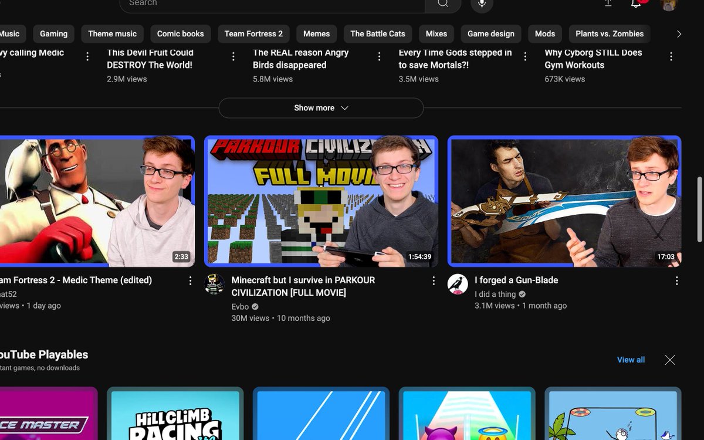Open Why Cyborg STILL Does Gym title
The height and width of the screenshot is (440, 704).
click(x=593, y=59)
